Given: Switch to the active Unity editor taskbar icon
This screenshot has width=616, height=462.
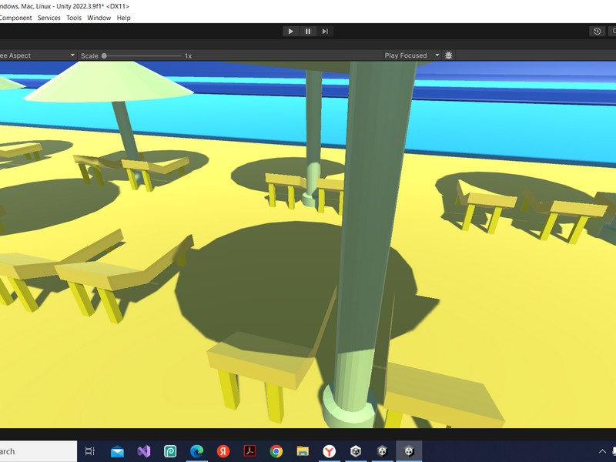Looking at the screenshot, I should click(x=408, y=451).
